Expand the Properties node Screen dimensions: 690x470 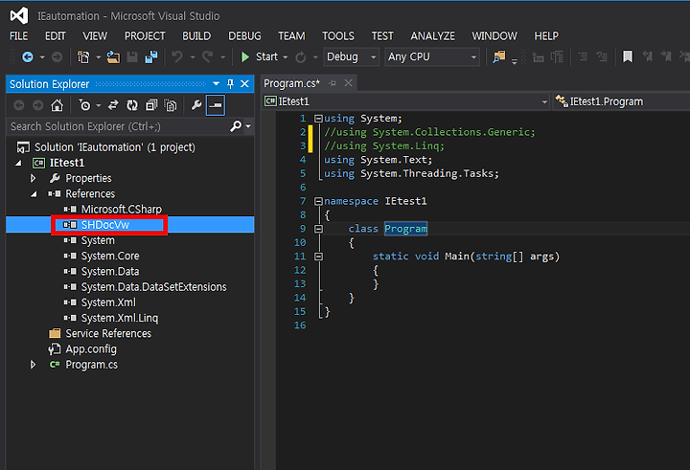[x=33, y=178]
